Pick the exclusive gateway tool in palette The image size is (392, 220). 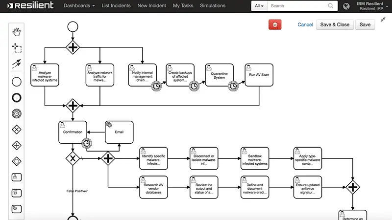17,130
